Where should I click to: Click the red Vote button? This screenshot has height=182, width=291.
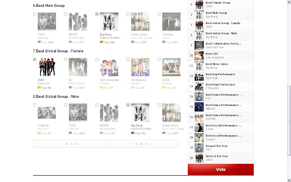pyautogui.click(x=221, y=169)
